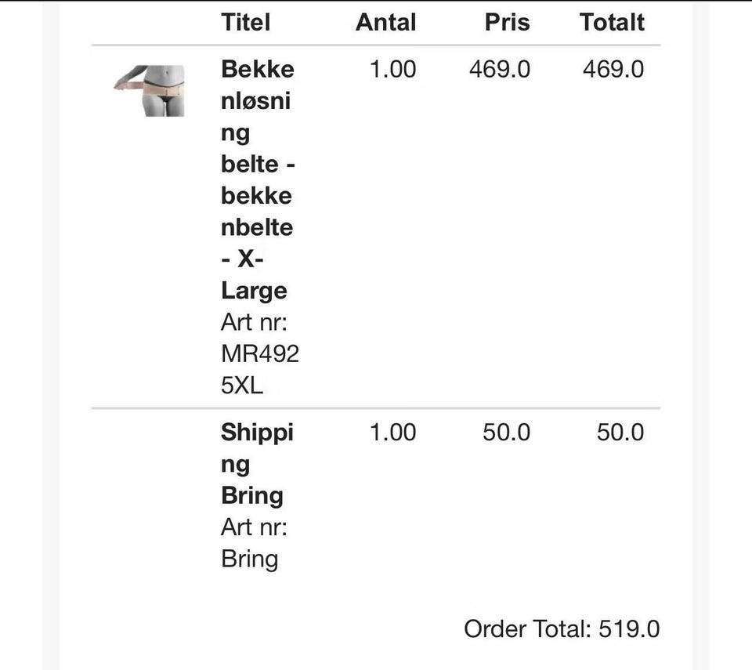
Task: Click the Order Total: 519.0 text
Action: click(561, 628)
